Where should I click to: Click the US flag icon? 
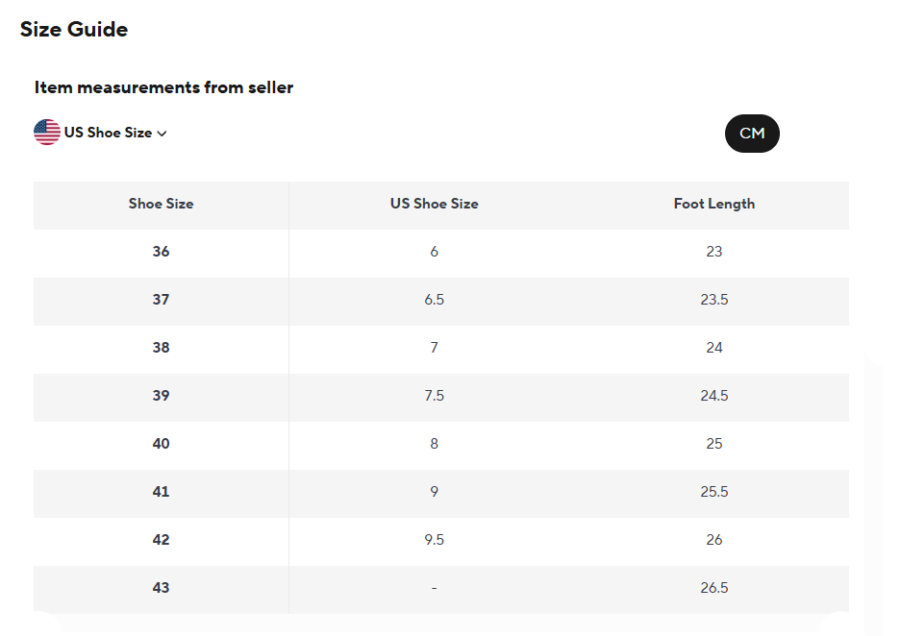pos(47,133)
